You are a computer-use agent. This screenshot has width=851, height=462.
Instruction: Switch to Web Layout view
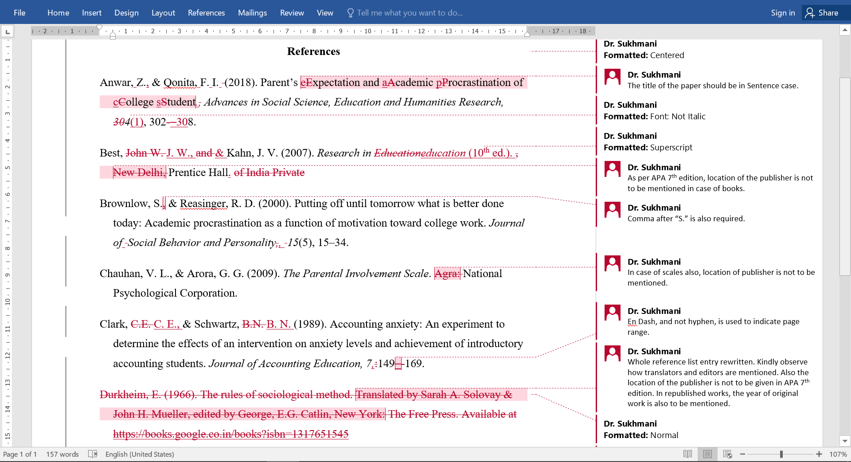[727, 454]
